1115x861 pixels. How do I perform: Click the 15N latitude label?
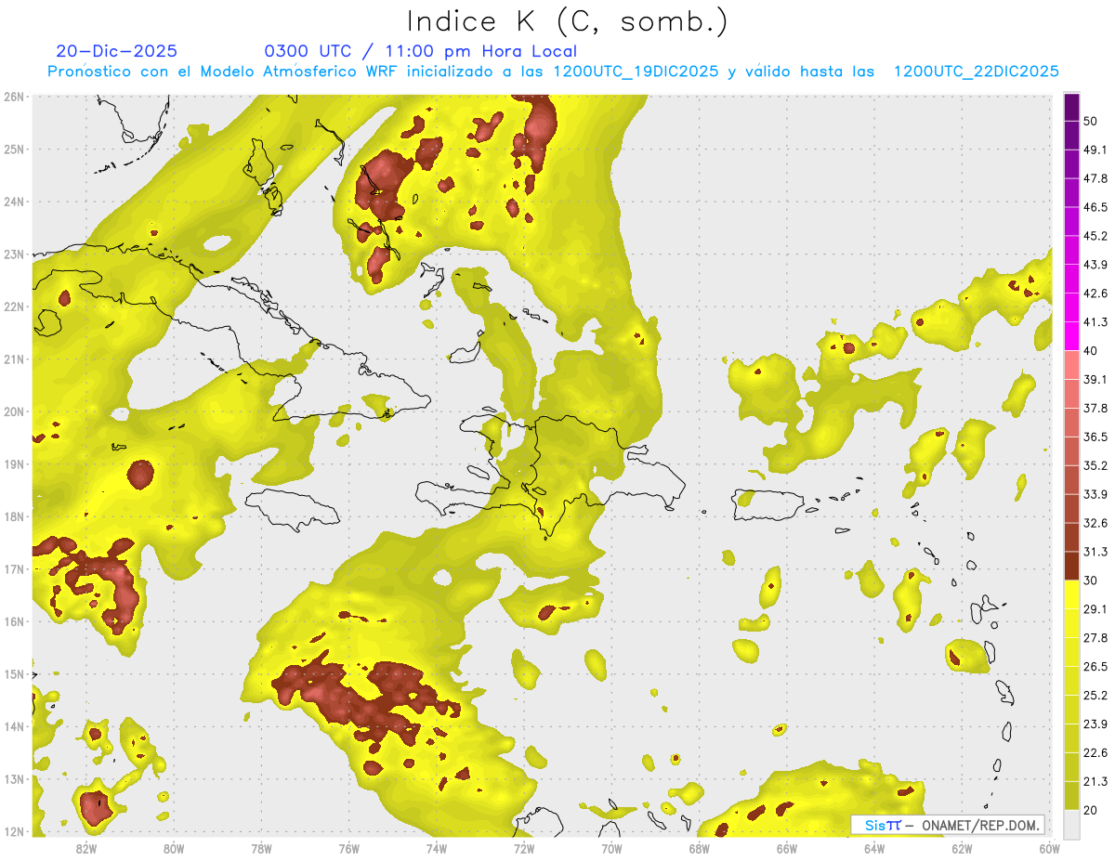(x=14, y=673)
